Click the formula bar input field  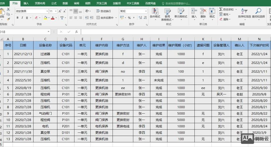176,32
